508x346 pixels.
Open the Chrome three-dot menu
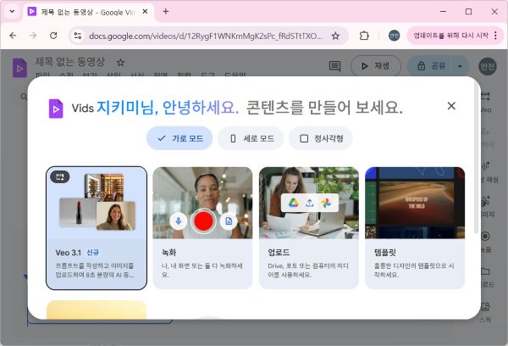coord(495,36)
